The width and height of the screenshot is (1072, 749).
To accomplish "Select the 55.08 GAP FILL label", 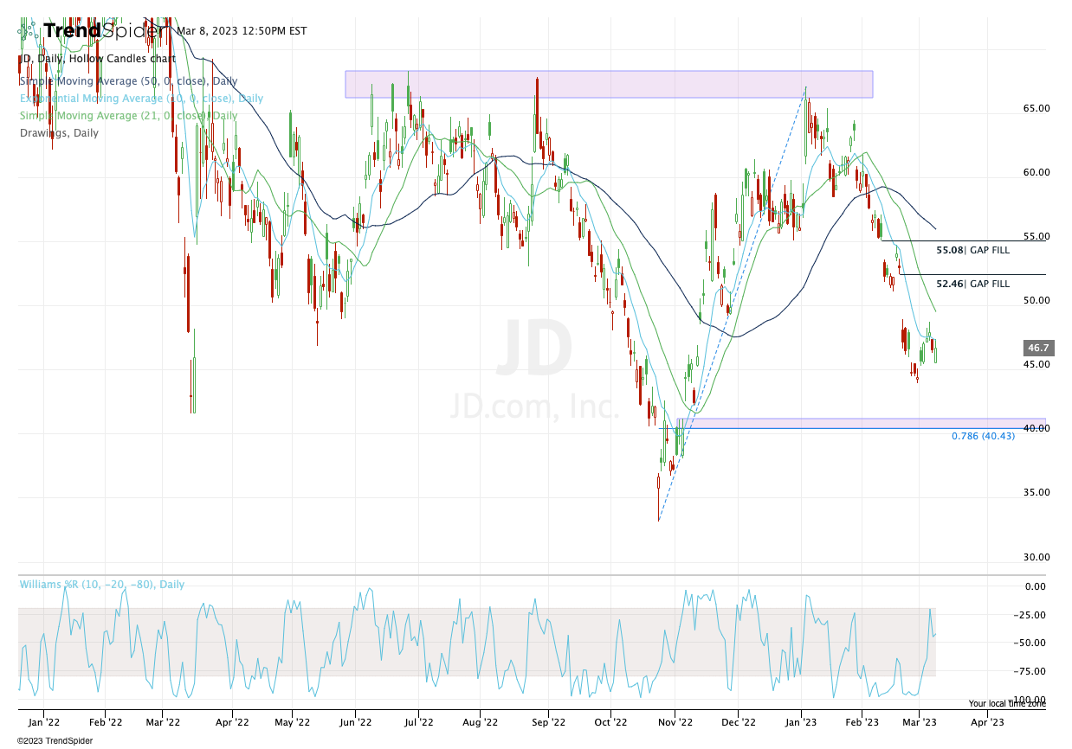I will [973, 250].
